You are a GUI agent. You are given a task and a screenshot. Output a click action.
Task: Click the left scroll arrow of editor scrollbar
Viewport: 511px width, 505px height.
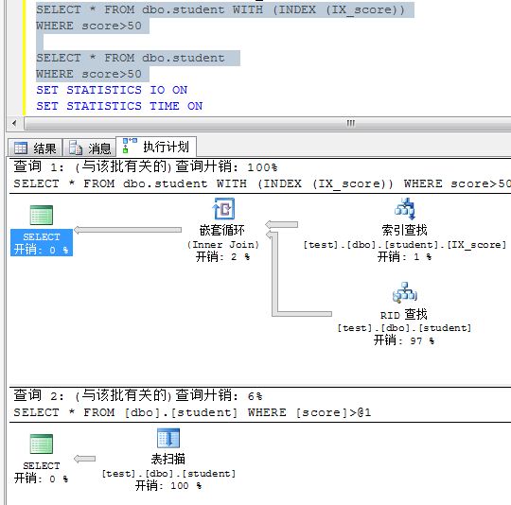pos(13,123)
